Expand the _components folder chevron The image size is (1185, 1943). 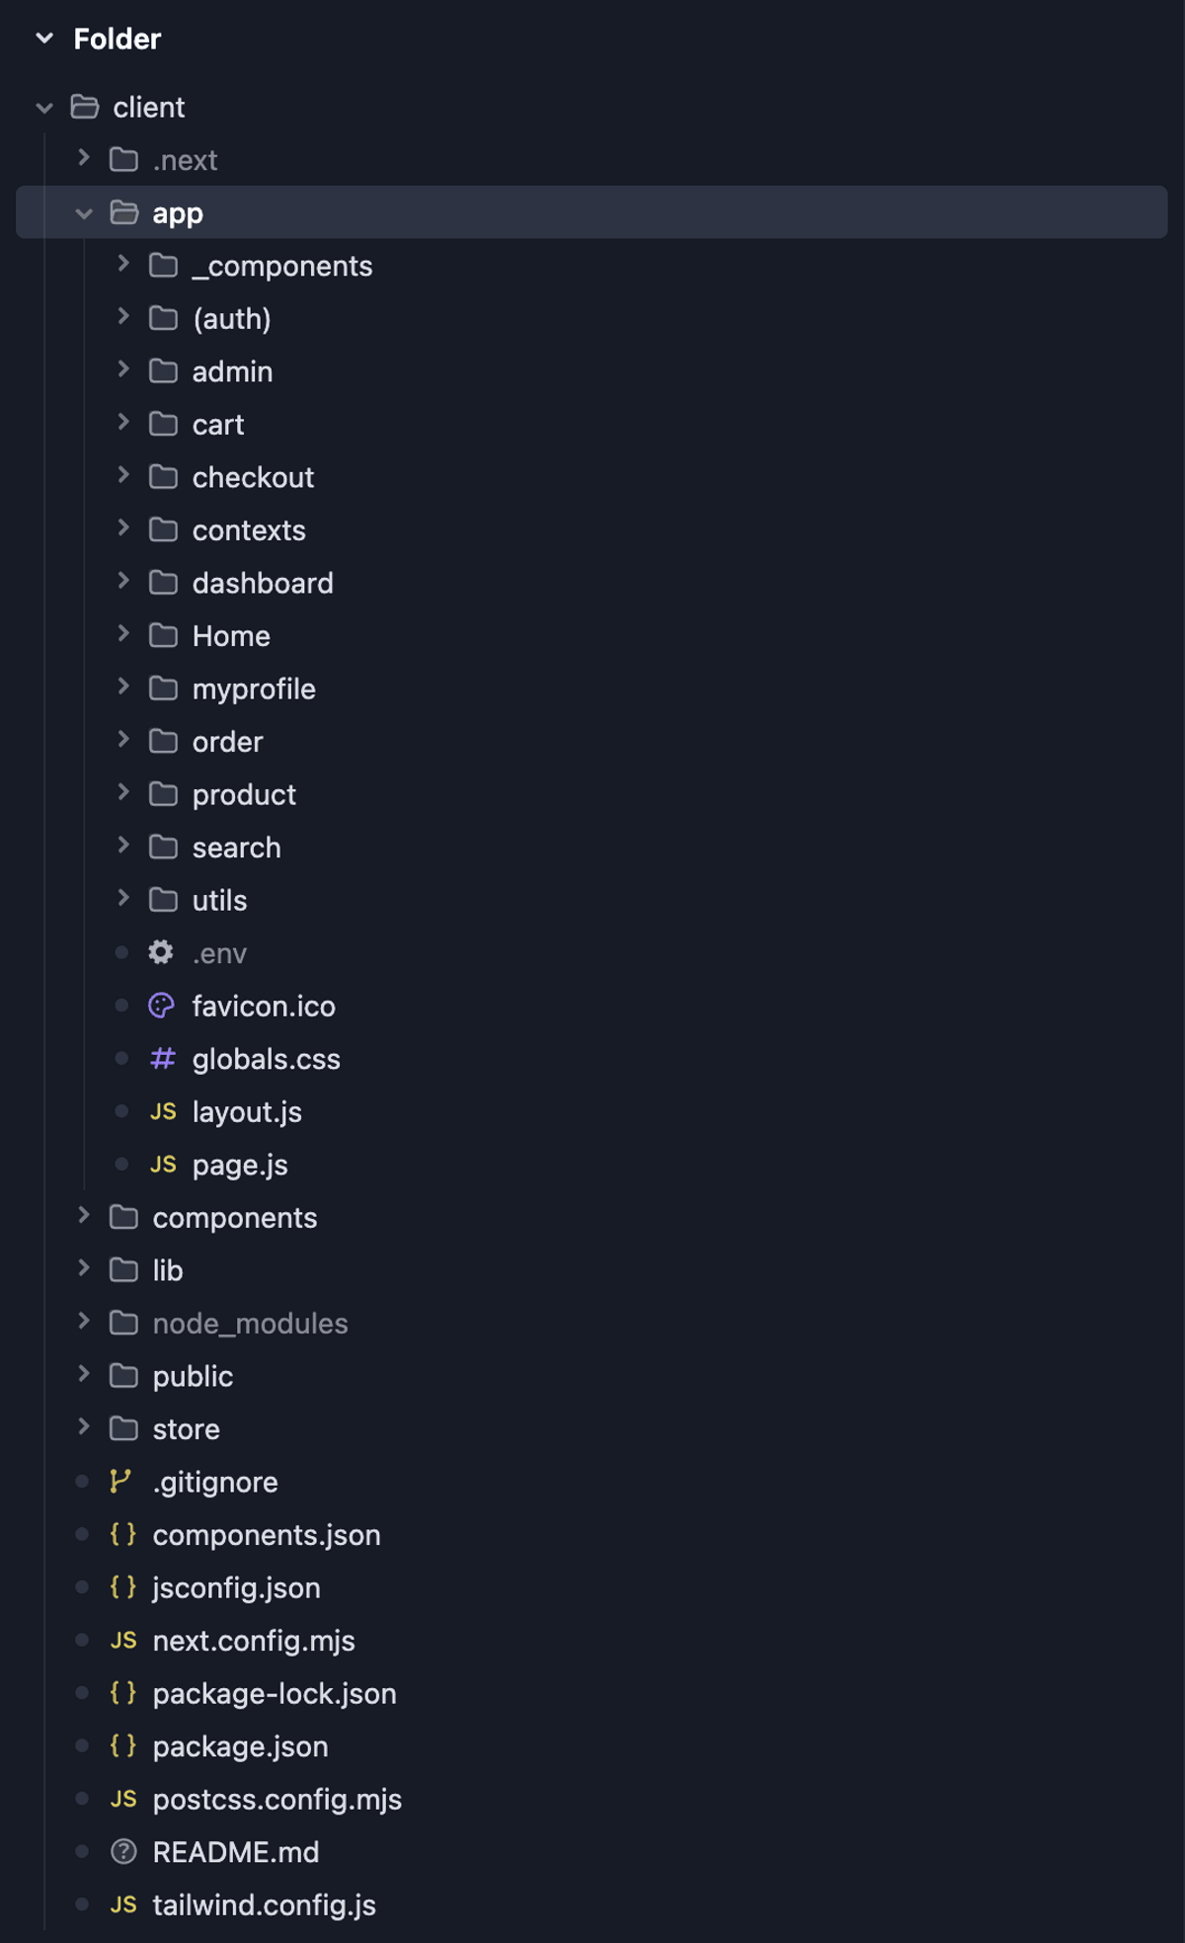click(x=123, y=265)
